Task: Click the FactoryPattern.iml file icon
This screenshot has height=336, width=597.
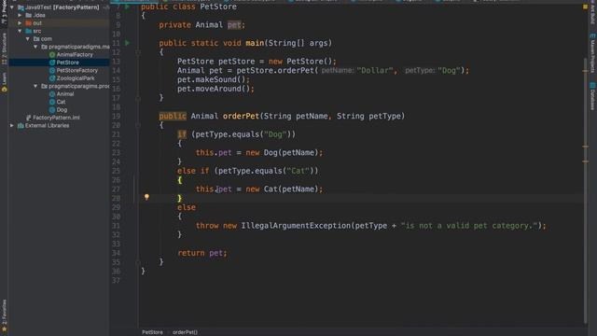Action: (29, 118)
